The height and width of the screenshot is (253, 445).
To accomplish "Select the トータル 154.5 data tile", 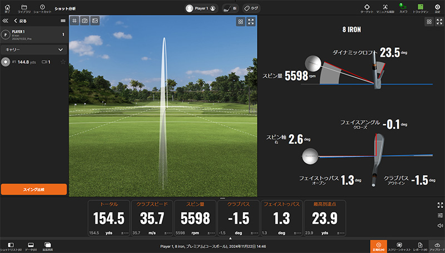I will pos(108,218).
